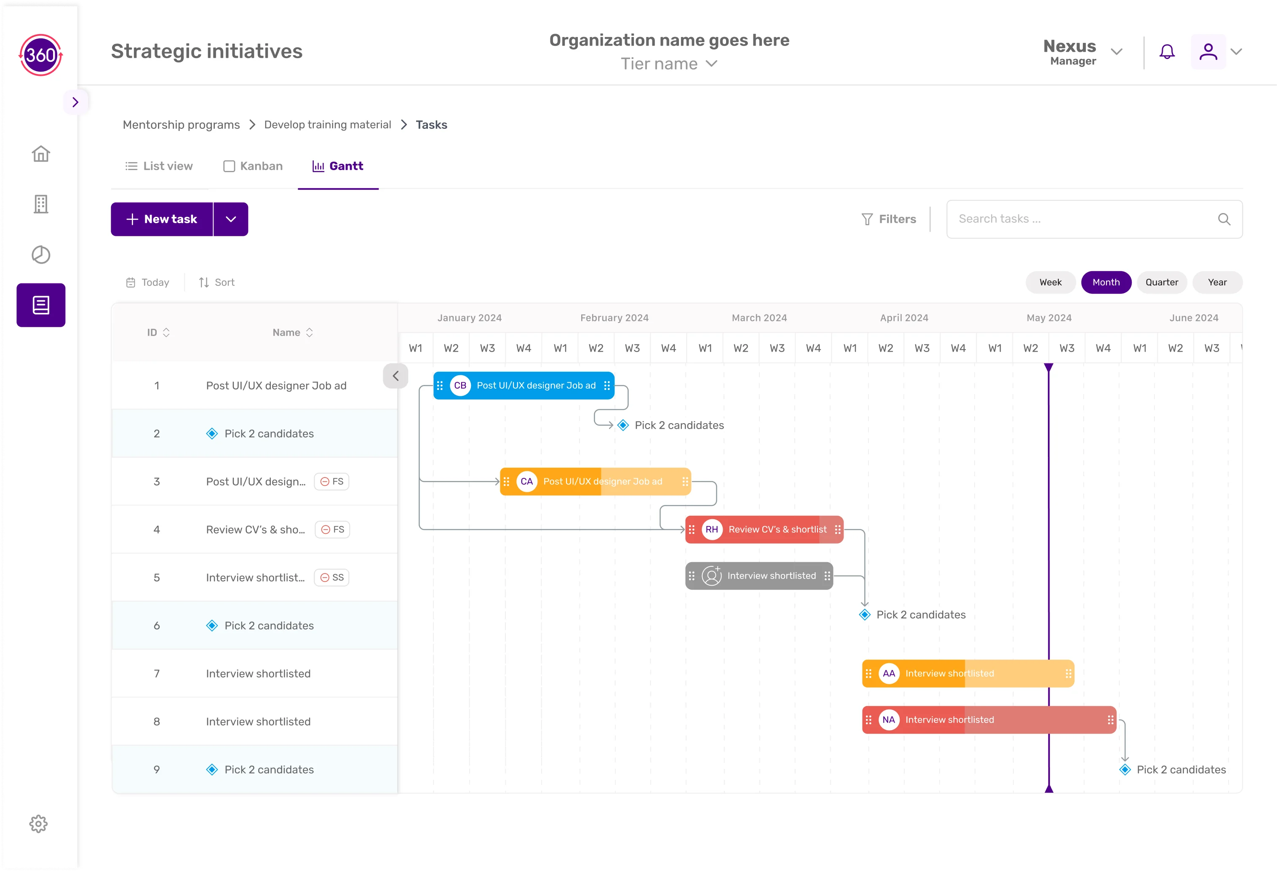Switch timeline to Week view
This screenshot has height=872, width=1277.
tap(1050, 282)
